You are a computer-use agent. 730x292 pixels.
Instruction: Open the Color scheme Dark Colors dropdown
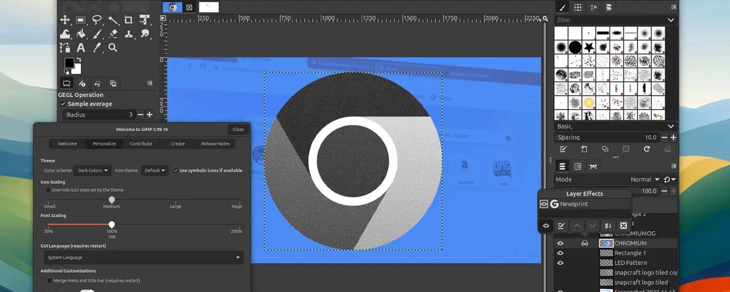click(x=92, y=171)
